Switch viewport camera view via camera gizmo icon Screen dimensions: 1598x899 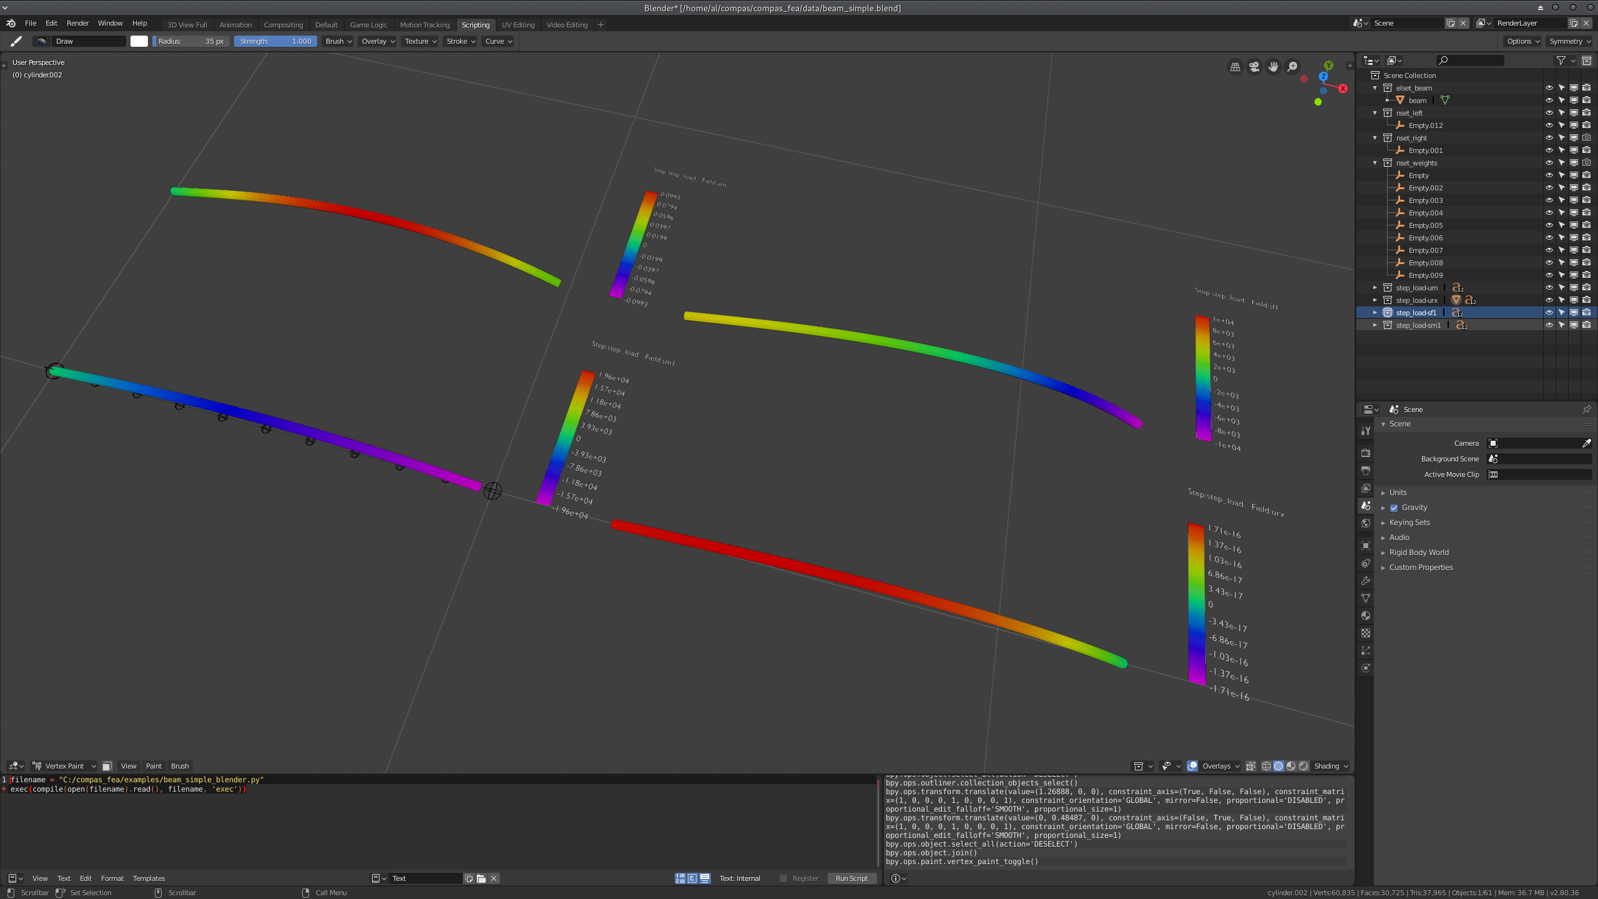(1253, 66)
